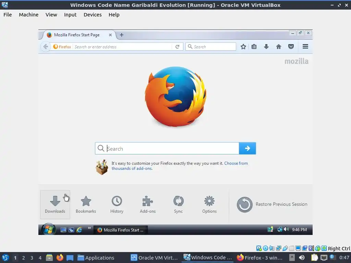Open file manager drawer icon on host panel

tap(49, 258)
